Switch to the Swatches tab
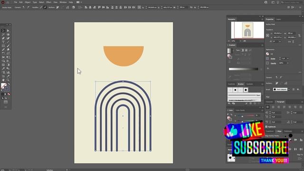This screenshot has height=171, width=304. coord(231,84)
